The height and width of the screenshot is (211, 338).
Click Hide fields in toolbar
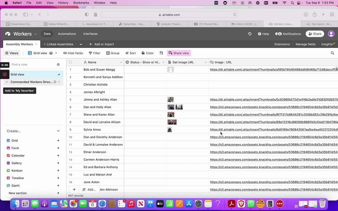pos(73,53)
